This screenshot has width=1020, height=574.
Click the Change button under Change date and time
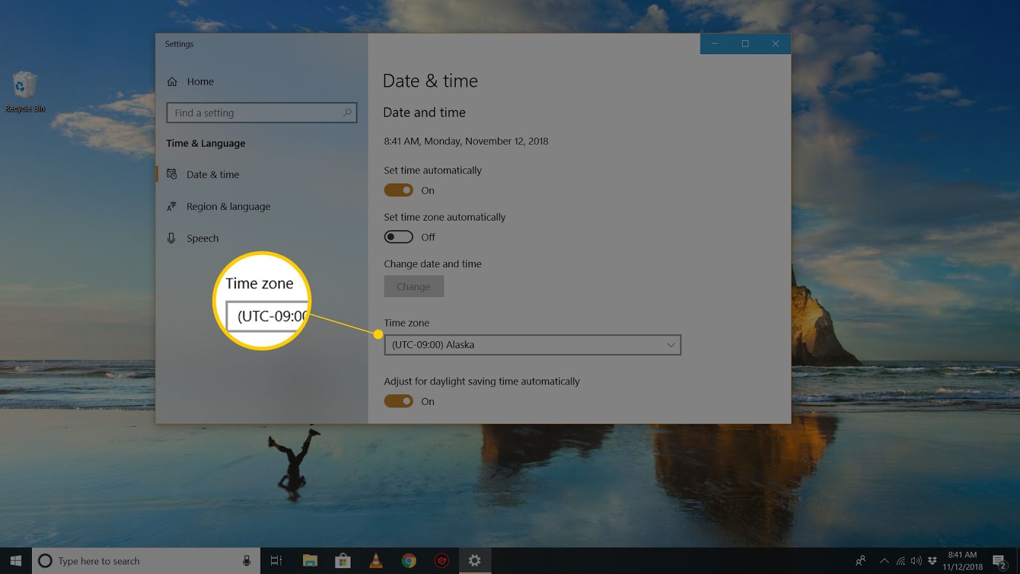[413, 286]
